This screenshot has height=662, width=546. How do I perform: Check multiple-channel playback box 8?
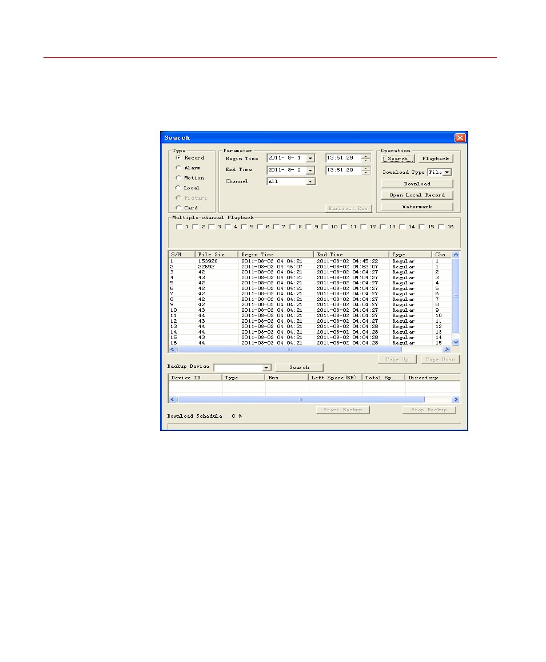click(292, 227)
